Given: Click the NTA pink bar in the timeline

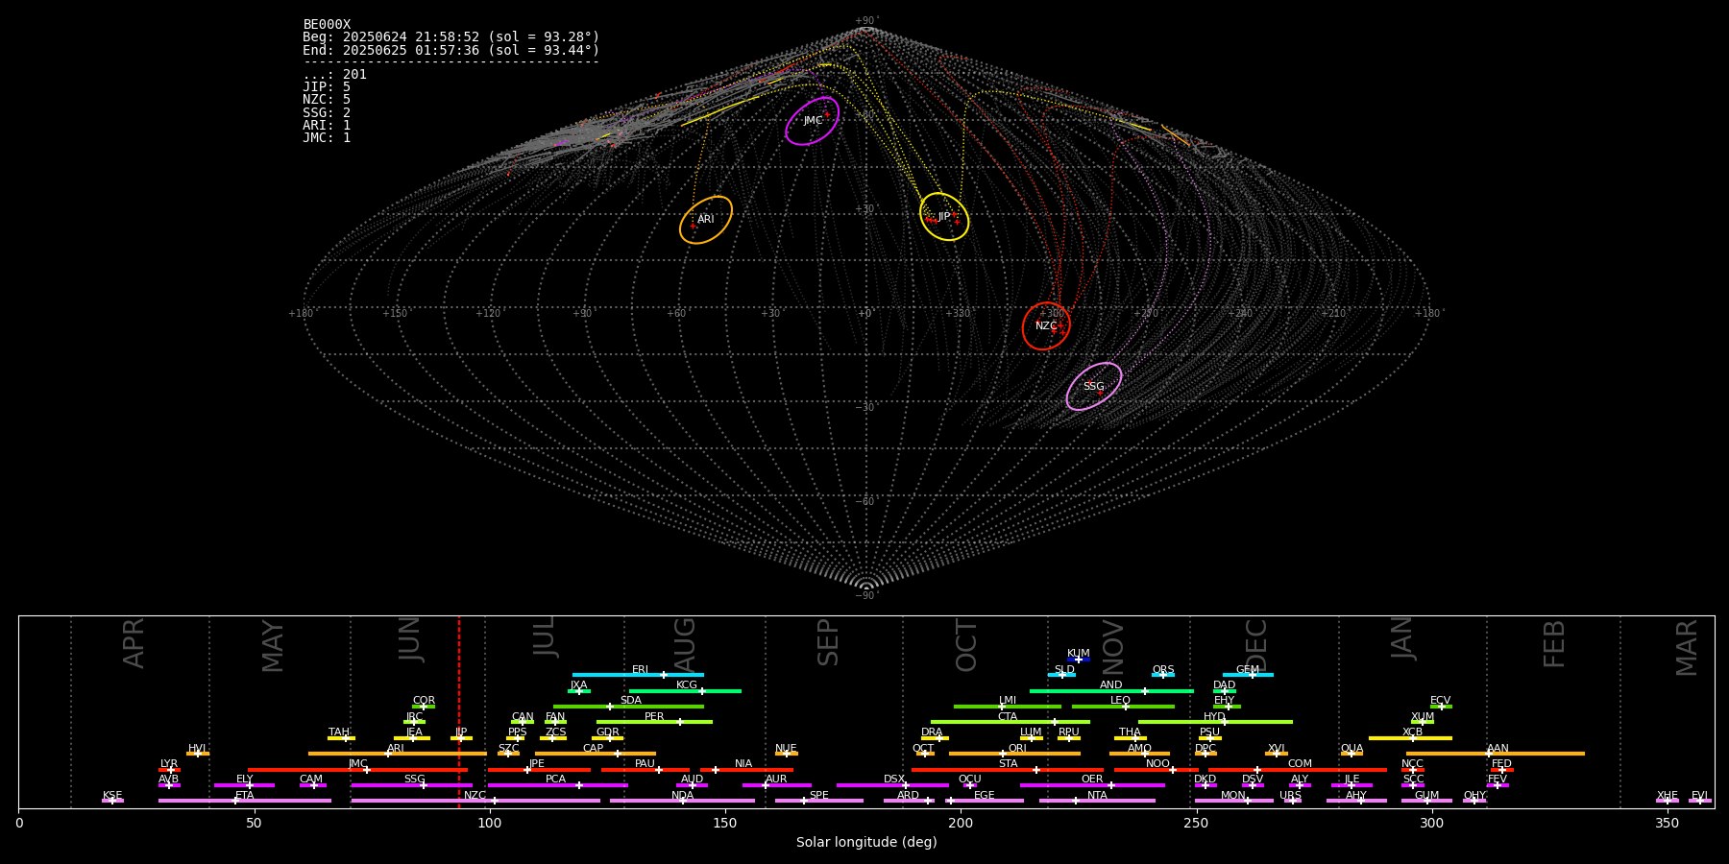Looking at the screenshot, I should click(1097, 801).
